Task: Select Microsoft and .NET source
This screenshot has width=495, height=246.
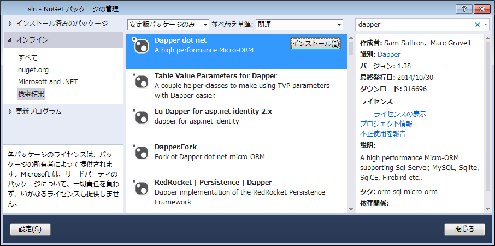Action: coord(48,81)
